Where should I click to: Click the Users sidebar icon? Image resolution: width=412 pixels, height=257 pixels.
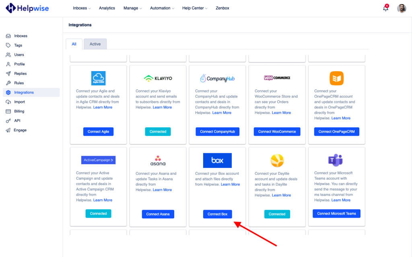[x=8, y=55]
